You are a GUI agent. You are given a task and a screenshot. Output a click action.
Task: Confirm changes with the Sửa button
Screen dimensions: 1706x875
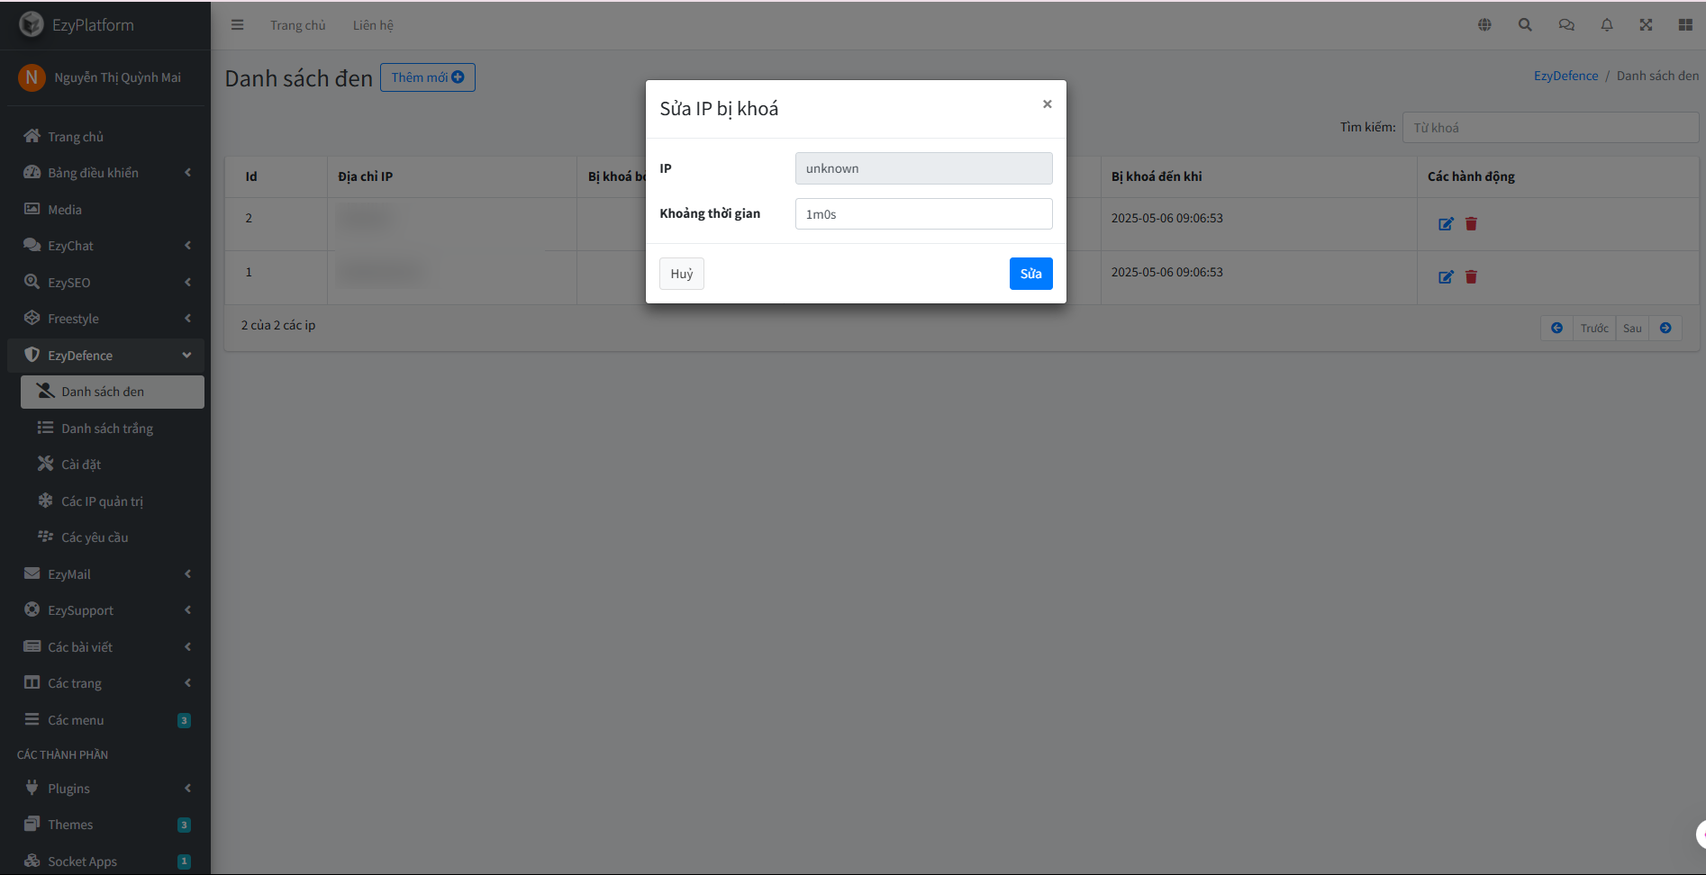1030,273
